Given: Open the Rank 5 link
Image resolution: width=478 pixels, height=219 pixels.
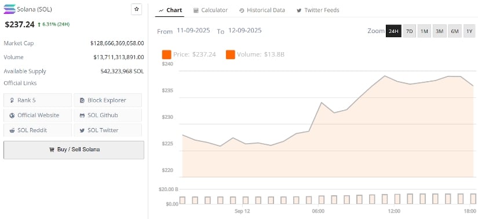Looking at the screenshot, I should (38, 100).
